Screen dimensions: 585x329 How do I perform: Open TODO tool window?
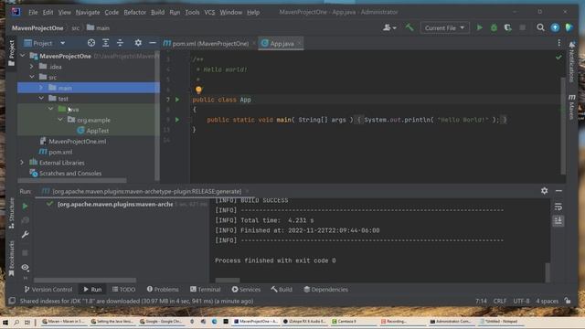tap(124, 290)
